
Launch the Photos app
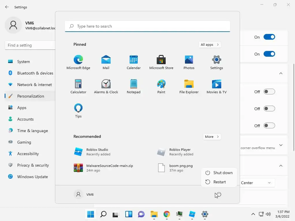click(x=189, y=62)
